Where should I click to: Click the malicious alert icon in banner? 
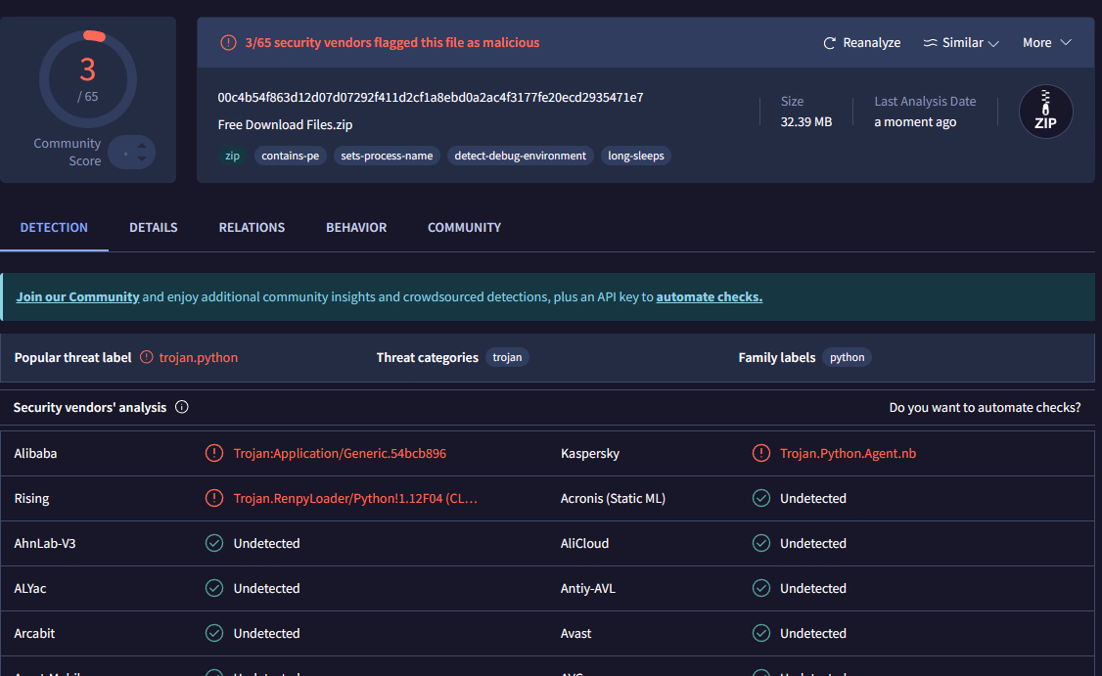pyautogui.click(x=228, y=42)
